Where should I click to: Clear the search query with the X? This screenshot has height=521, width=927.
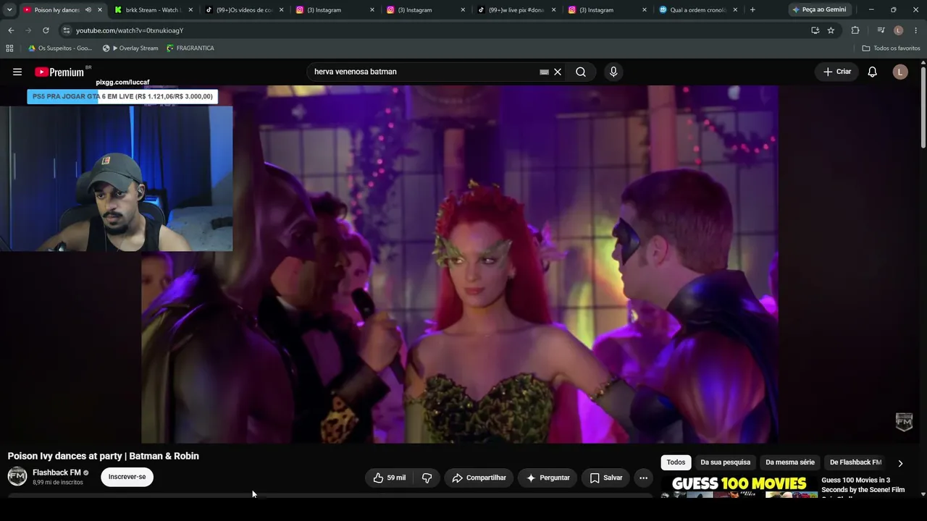pyautogui.click(x=558, y=72)
